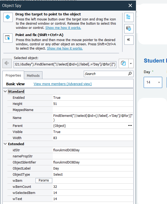The width and height of the screenshot is (167, 204).
Task: Click the drag target crosshair icon
Action: (x=8, y=17)
